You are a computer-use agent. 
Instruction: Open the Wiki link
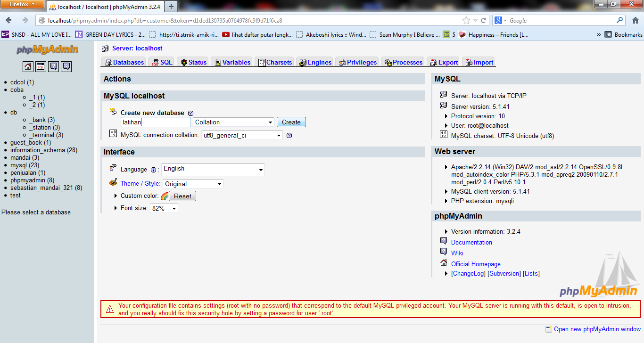457,253
